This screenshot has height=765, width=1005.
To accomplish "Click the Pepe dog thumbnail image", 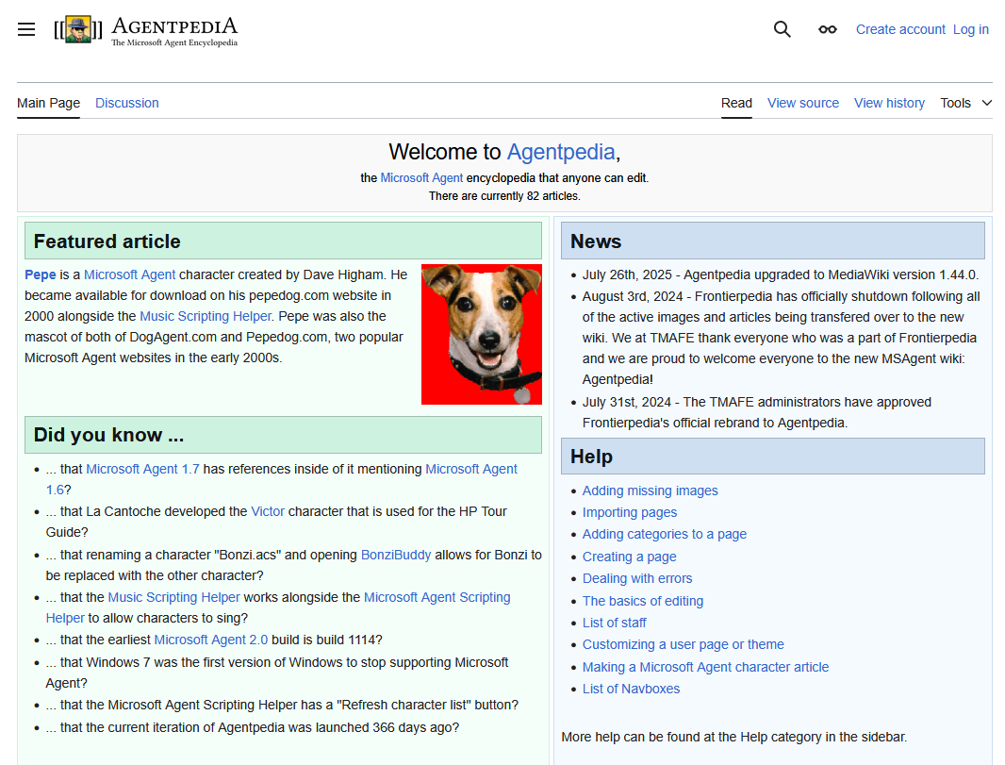I will coord(482,334).
